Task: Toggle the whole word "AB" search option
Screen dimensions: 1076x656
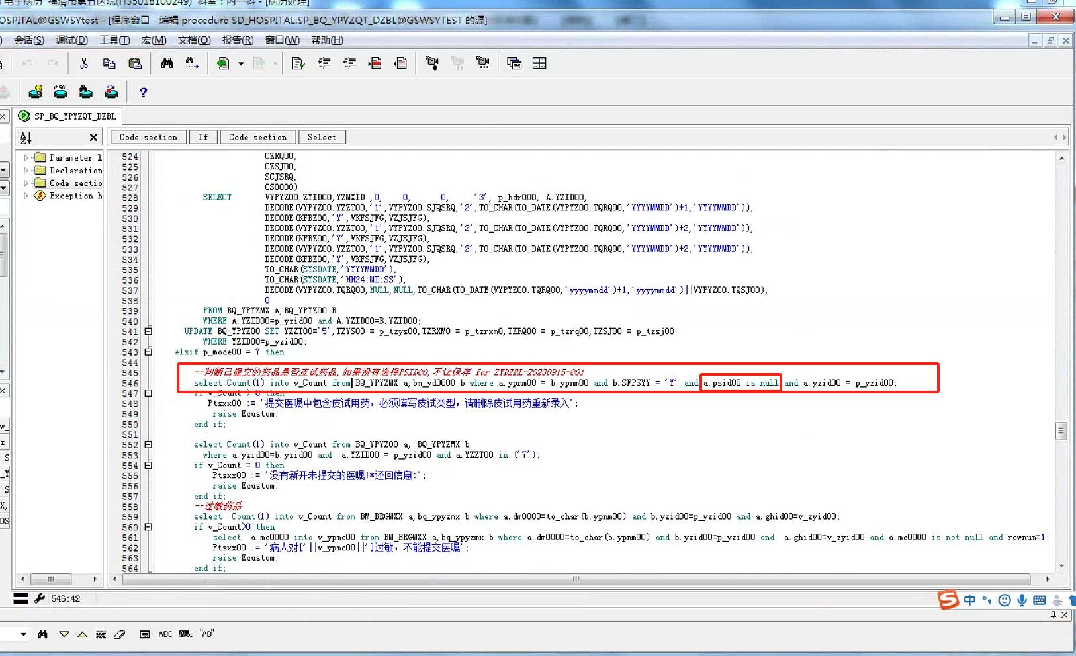Action: [x=206, y=634]
